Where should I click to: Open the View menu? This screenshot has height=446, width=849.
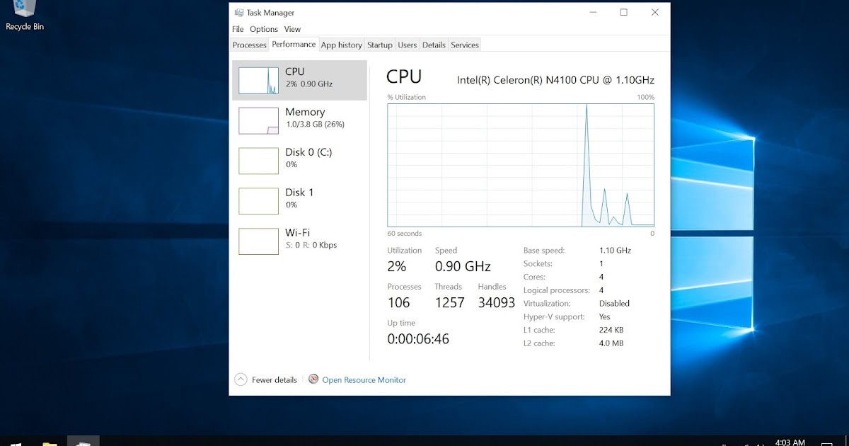point(292,29)
